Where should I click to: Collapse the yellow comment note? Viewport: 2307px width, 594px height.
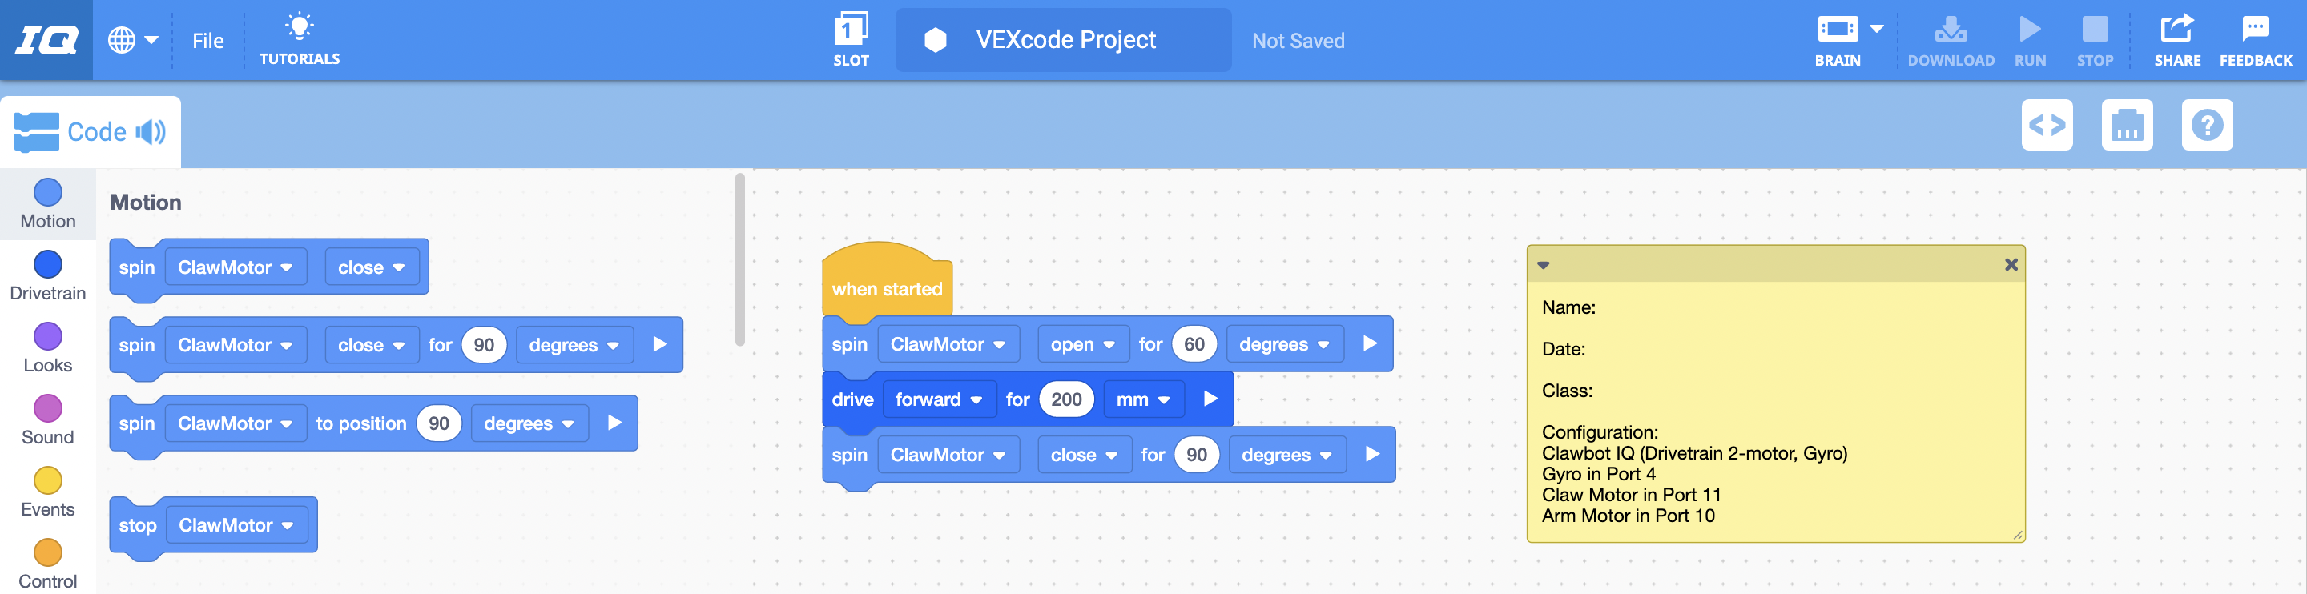coord(1543,265)
